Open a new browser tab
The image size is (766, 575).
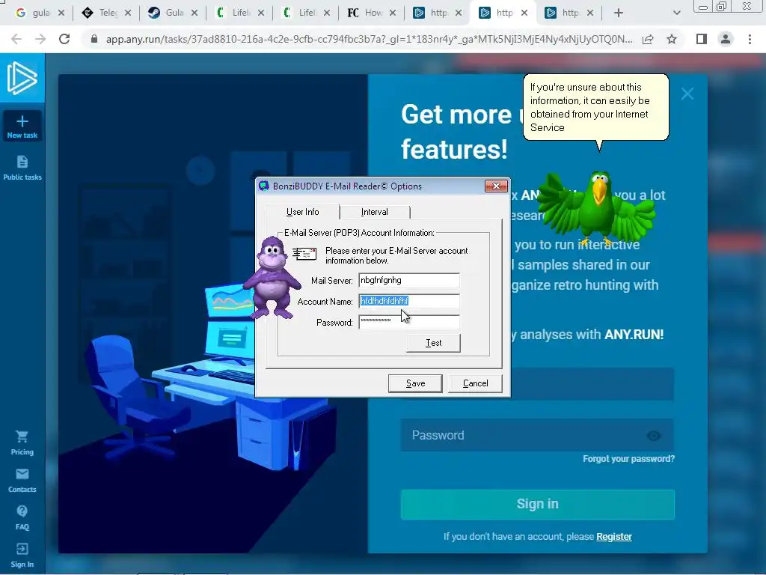[x=619, y=13]
